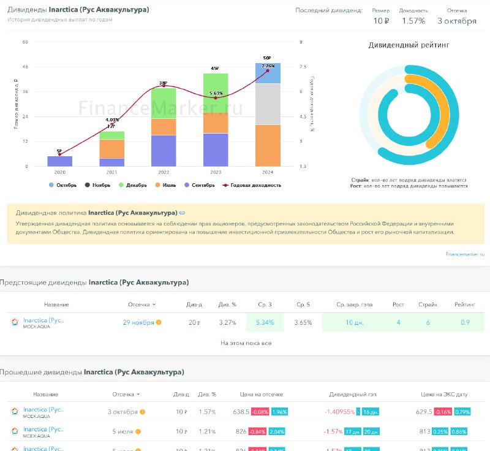Click the Ср. закр. гэпа column header
This screenshot has height=451, width=490.
[x=355, y=305]
